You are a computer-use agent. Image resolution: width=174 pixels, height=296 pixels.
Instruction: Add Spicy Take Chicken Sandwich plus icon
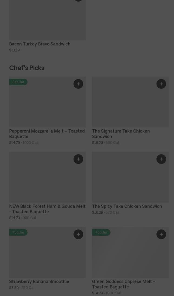click(x=161, y=159)
